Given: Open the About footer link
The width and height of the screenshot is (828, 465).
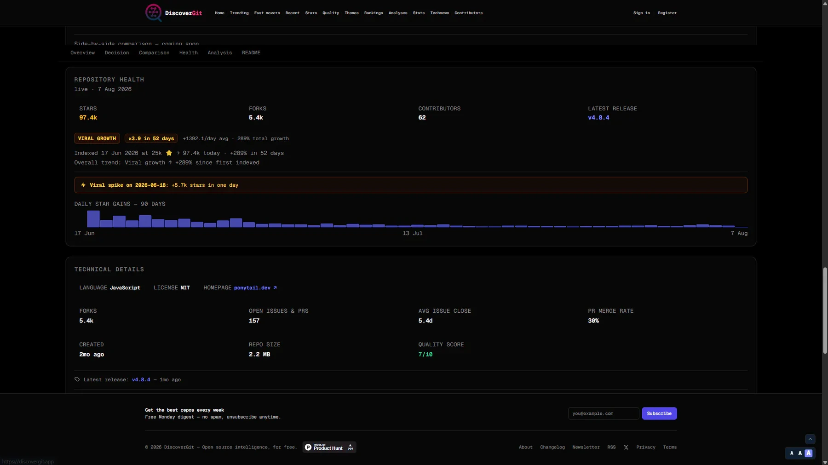Looking at the screenshot, I should (525, 447).
